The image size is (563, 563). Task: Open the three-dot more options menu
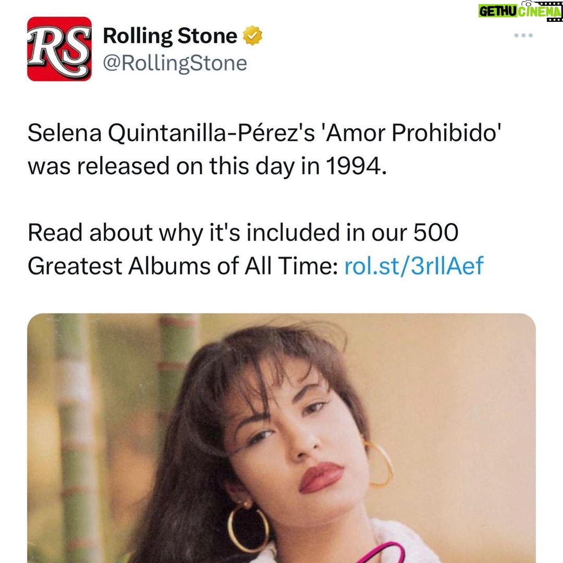point(523,35)
